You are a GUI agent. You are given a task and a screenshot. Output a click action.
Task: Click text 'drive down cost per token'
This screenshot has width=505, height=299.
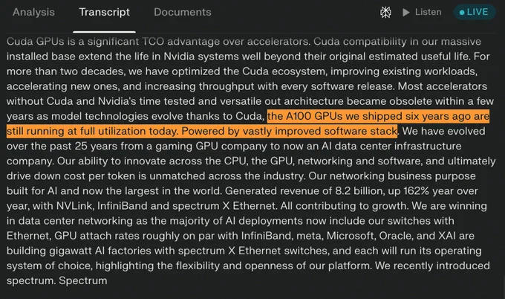71,176
